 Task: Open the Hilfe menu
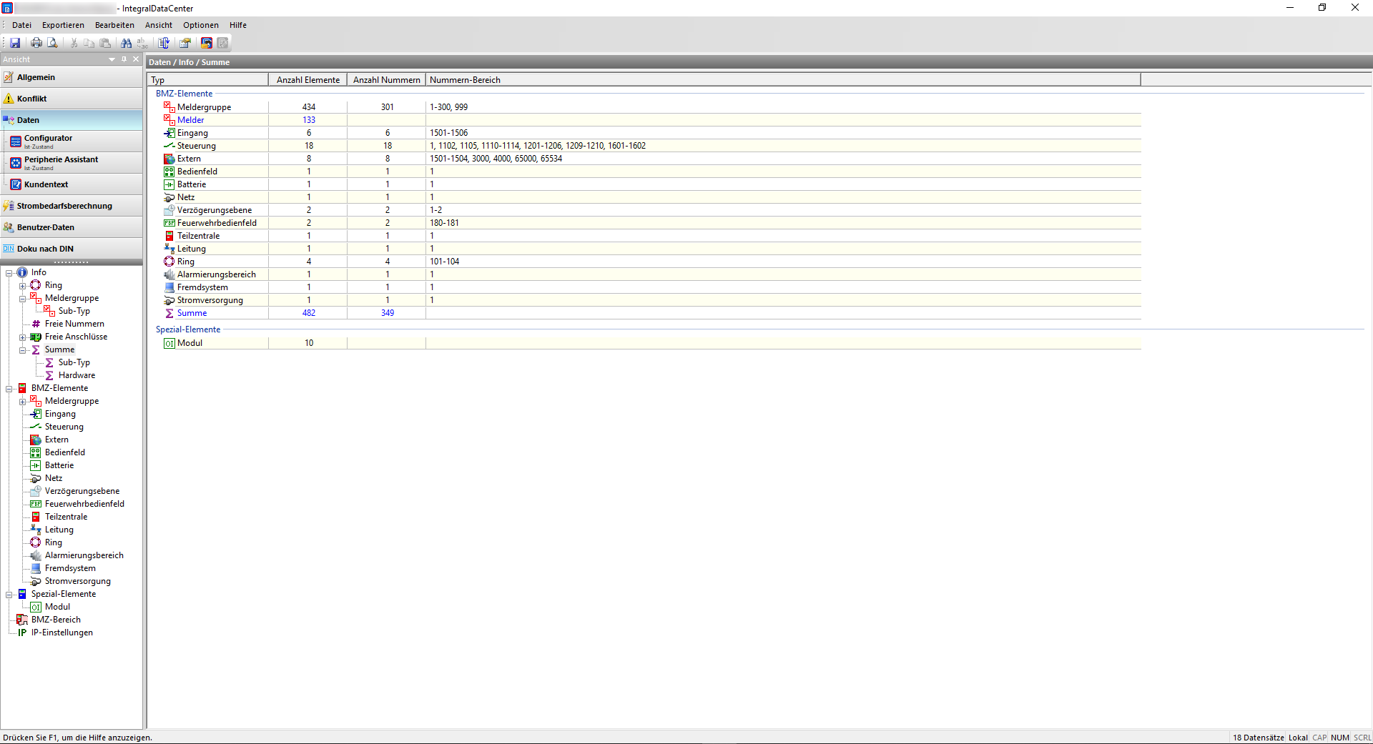point(238,25)
